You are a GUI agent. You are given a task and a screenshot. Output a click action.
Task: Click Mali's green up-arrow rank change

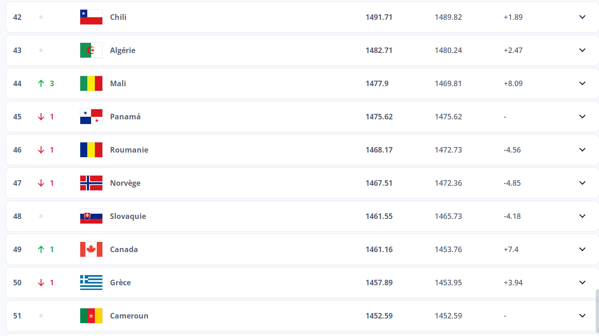coord(41,83)
